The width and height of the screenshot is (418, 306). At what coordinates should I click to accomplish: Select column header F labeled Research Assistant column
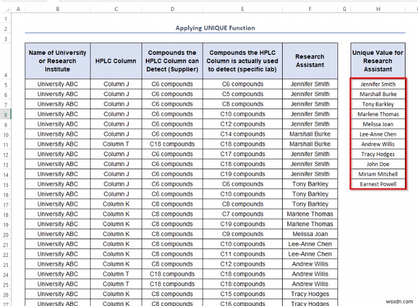309,8
